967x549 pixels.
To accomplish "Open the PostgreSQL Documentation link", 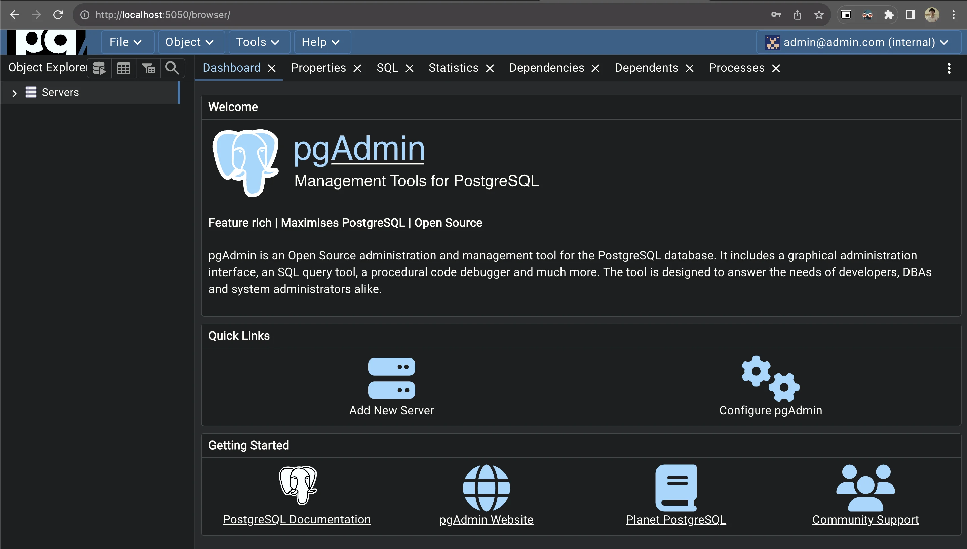I will pyautogui.click(x=297, y=519).
